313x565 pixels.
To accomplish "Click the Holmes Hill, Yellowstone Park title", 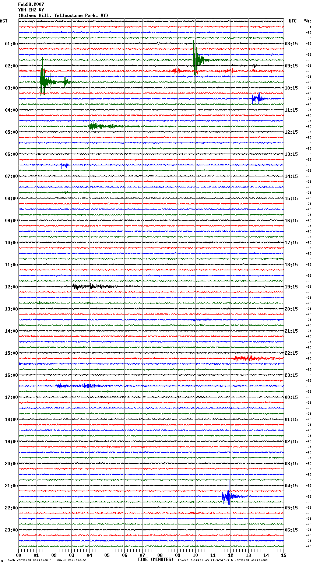I will click(x=63, y=15).
